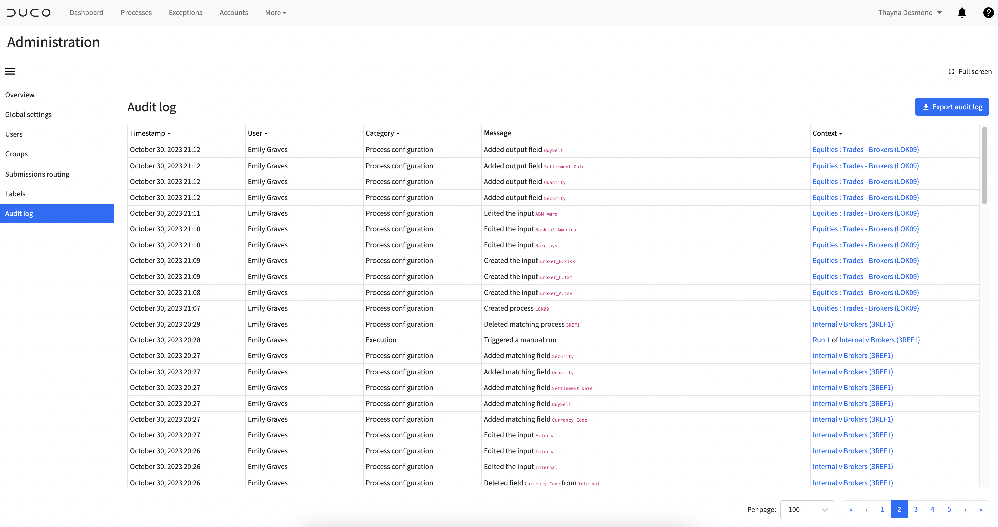Click Emily Graves in 20:28 row
998x527 pixels.
pos(268,340)
